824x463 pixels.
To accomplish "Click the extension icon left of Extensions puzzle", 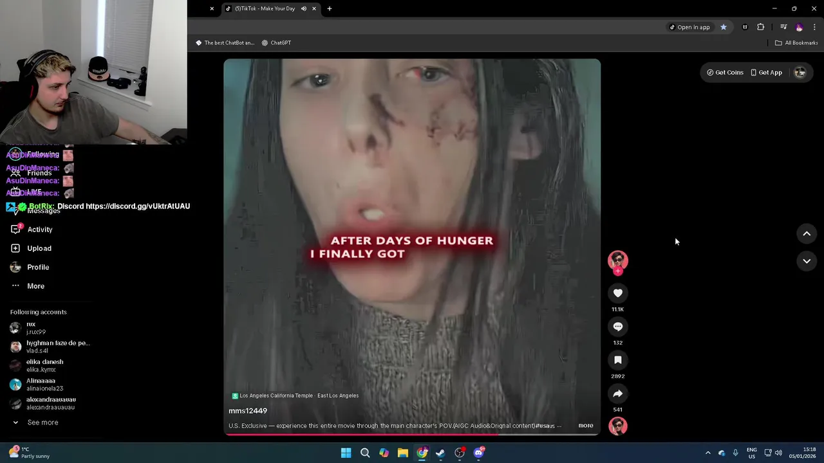I will [745, 27].
